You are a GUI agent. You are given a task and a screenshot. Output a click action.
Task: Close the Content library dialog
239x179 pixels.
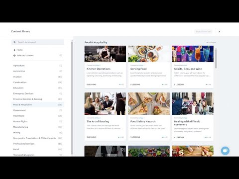click(x=219, y=31)
